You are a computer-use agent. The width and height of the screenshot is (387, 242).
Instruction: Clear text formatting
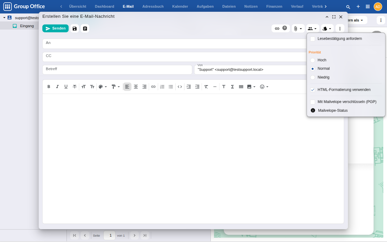(x=206, y=87)
